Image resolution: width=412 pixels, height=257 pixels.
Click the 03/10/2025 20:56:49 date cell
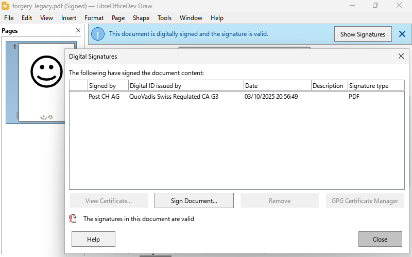pos(271,97)
